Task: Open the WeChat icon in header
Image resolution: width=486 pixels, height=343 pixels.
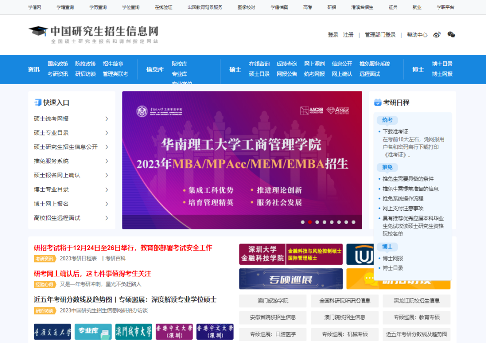Action: 451,35
